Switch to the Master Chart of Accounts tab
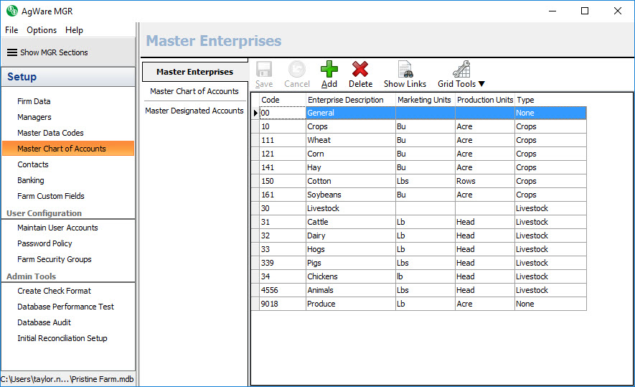 (x=194, y=91)
